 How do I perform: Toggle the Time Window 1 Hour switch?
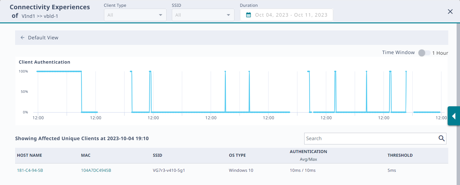[424, 53]
